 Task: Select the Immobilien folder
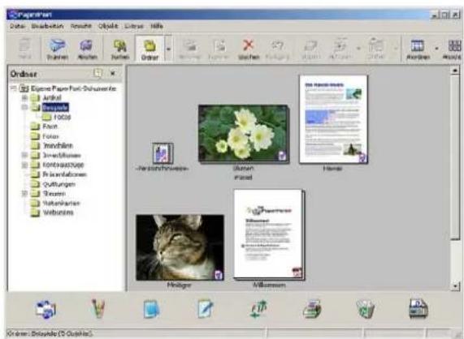point(58,146)
